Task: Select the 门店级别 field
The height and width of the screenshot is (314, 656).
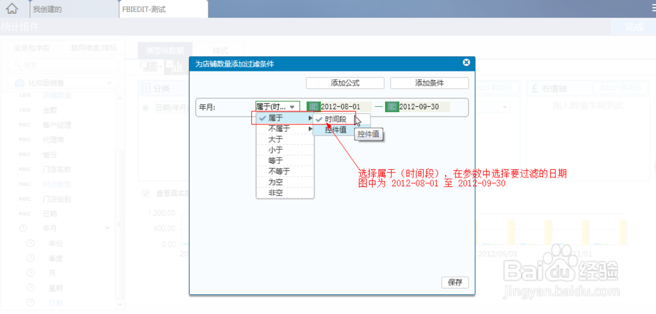Action: click(x=57, y=199)
